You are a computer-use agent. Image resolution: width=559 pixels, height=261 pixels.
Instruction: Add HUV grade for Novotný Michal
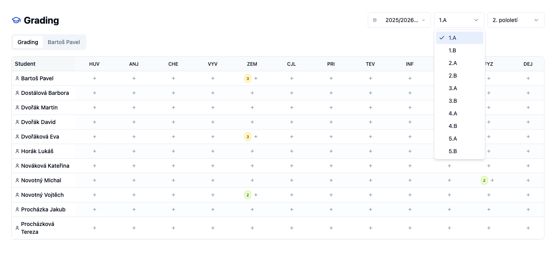click(x=95, y=180)
